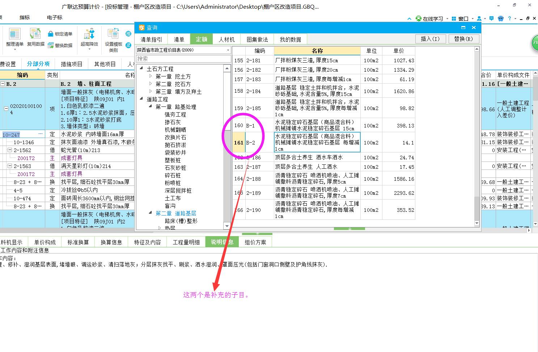Collapse the 第一章 路基处理 node
The image size is (538, 352).
[x=151, y=106]
